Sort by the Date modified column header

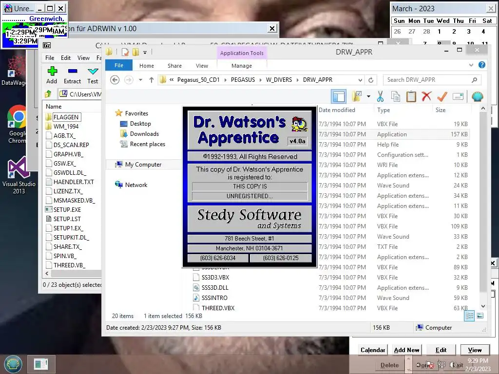337,110
